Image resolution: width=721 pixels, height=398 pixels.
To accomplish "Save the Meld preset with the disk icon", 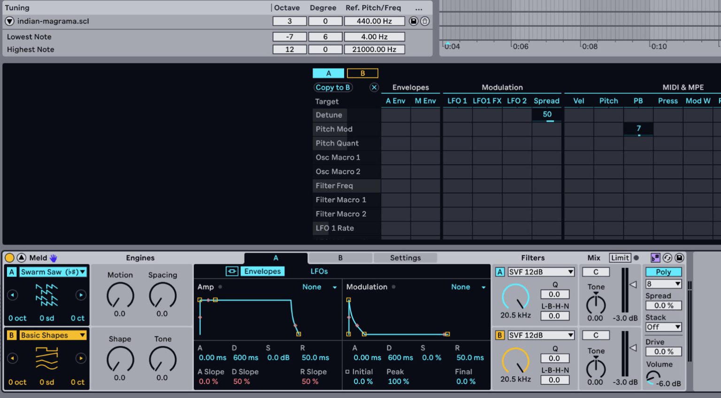I will (x=679, y=258).
